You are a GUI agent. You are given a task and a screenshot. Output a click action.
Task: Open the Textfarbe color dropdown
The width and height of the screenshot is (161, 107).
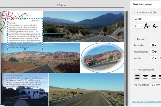point(153,45)
